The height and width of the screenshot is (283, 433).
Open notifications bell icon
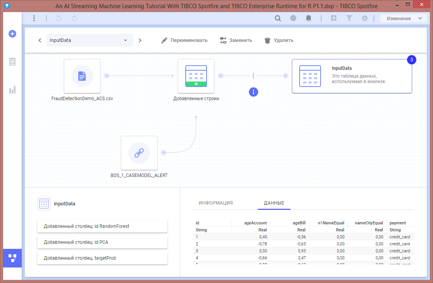click(309, 18)
